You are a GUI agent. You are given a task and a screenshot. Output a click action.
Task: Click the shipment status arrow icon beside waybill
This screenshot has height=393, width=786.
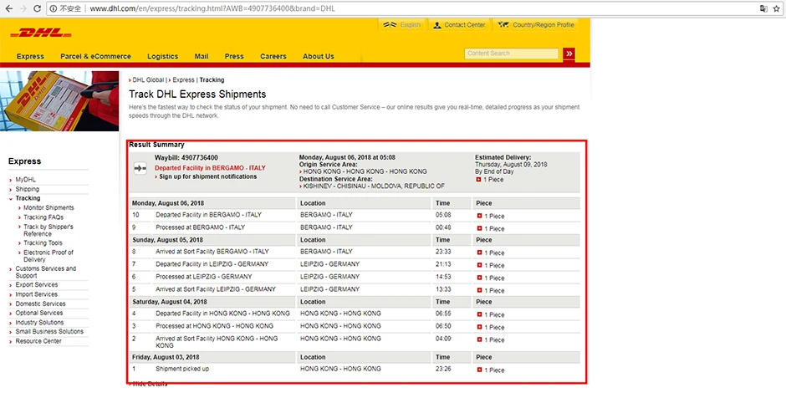pyautogui.click(x=140, y=168)
